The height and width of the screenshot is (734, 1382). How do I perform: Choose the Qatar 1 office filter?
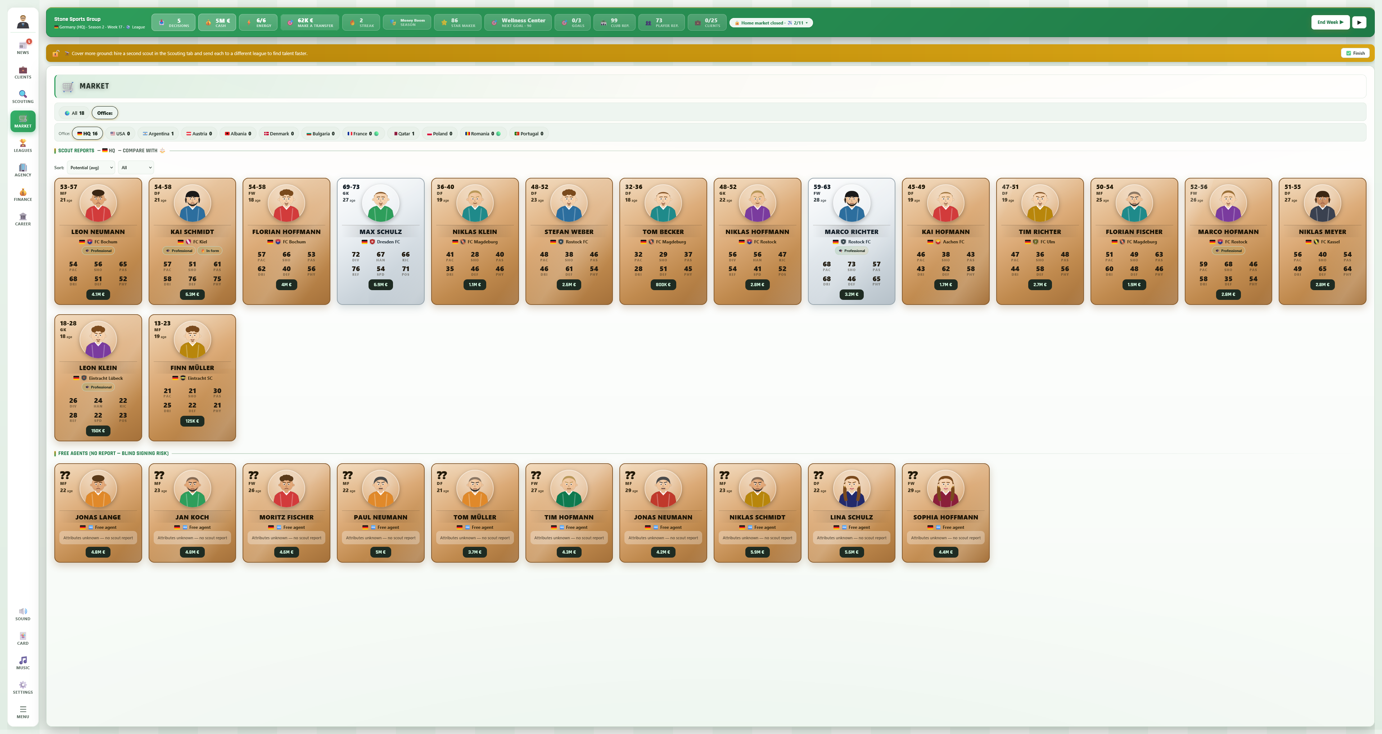click(404, 134)
